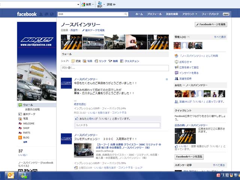This screenshot has width=240, height=180.
Task: Select リンク share option
Action: pos(100,61)
